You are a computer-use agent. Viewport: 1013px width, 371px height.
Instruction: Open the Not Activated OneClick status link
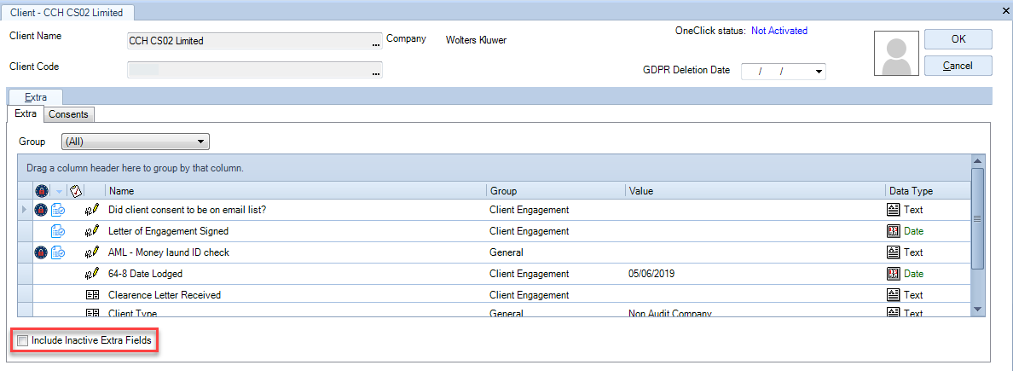point(779,31)
